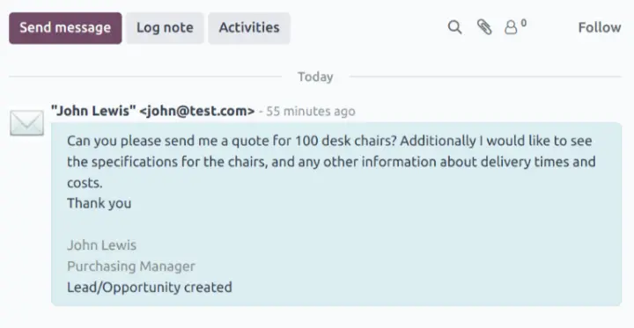This screenshot has height=328, width=634.
Task: Follow this record
Action: [x=600, y=27]
